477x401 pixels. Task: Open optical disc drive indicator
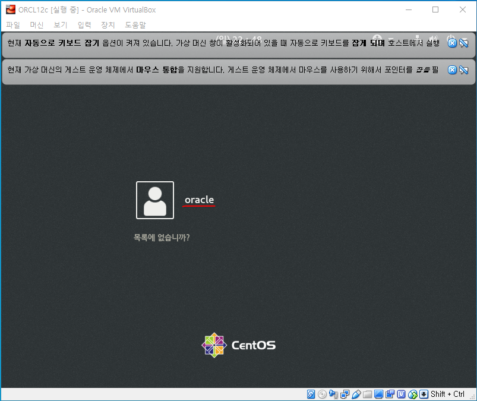[322, 394]
